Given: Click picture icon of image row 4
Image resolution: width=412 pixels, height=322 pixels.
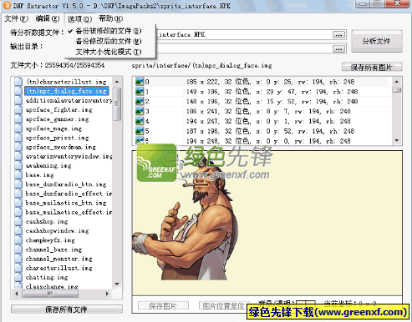Looking at the screenshot, I should tap(140, 121).
